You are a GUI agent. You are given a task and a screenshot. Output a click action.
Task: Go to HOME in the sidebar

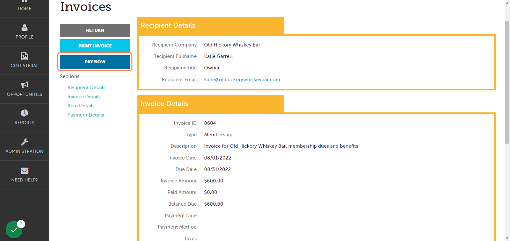[x=25, y=9]
